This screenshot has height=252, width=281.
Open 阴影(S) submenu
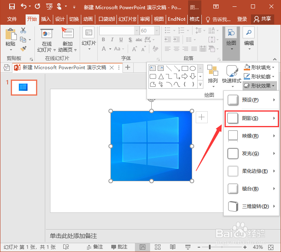[252, 118]
